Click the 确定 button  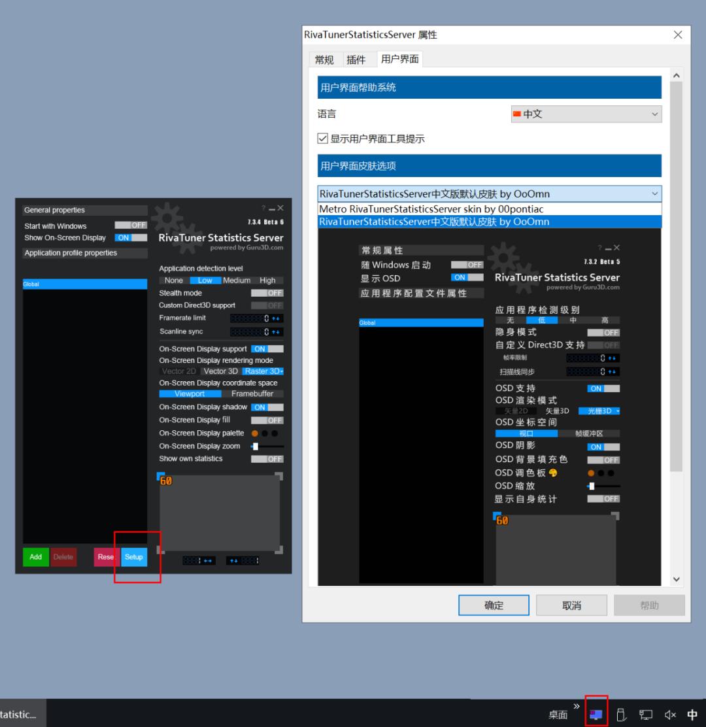coord(494,605)
